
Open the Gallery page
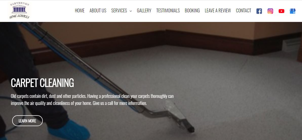tap(144, 11)
